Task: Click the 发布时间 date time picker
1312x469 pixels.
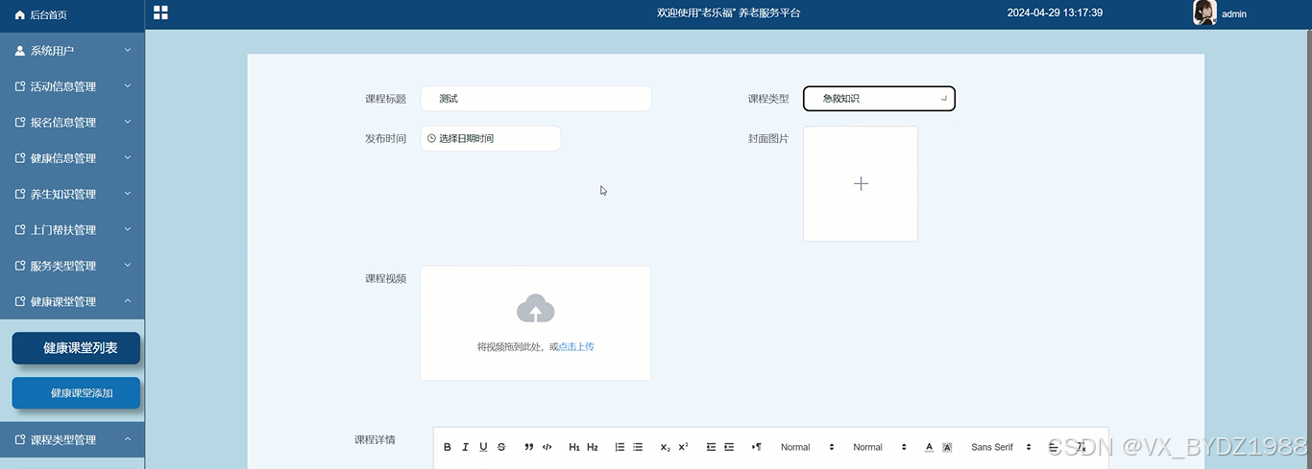Action: 490,138
